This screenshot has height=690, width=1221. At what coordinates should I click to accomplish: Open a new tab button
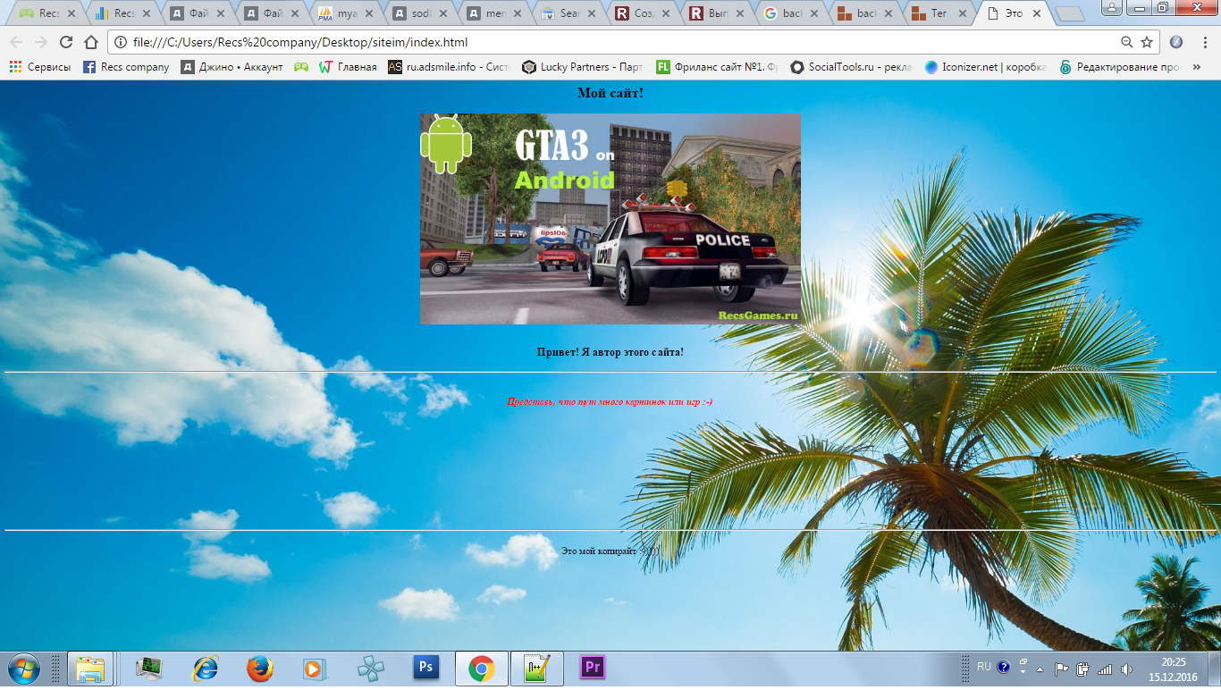[x=1069, y=14]
